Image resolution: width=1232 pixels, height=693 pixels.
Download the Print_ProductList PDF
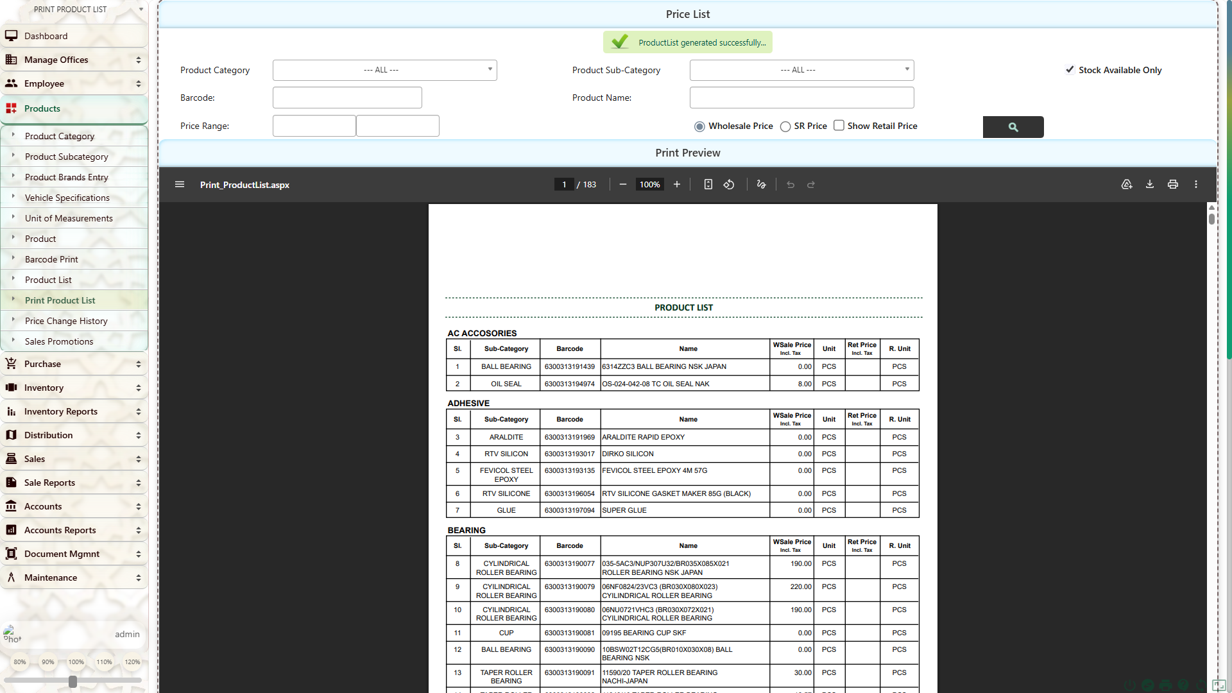1149,185
